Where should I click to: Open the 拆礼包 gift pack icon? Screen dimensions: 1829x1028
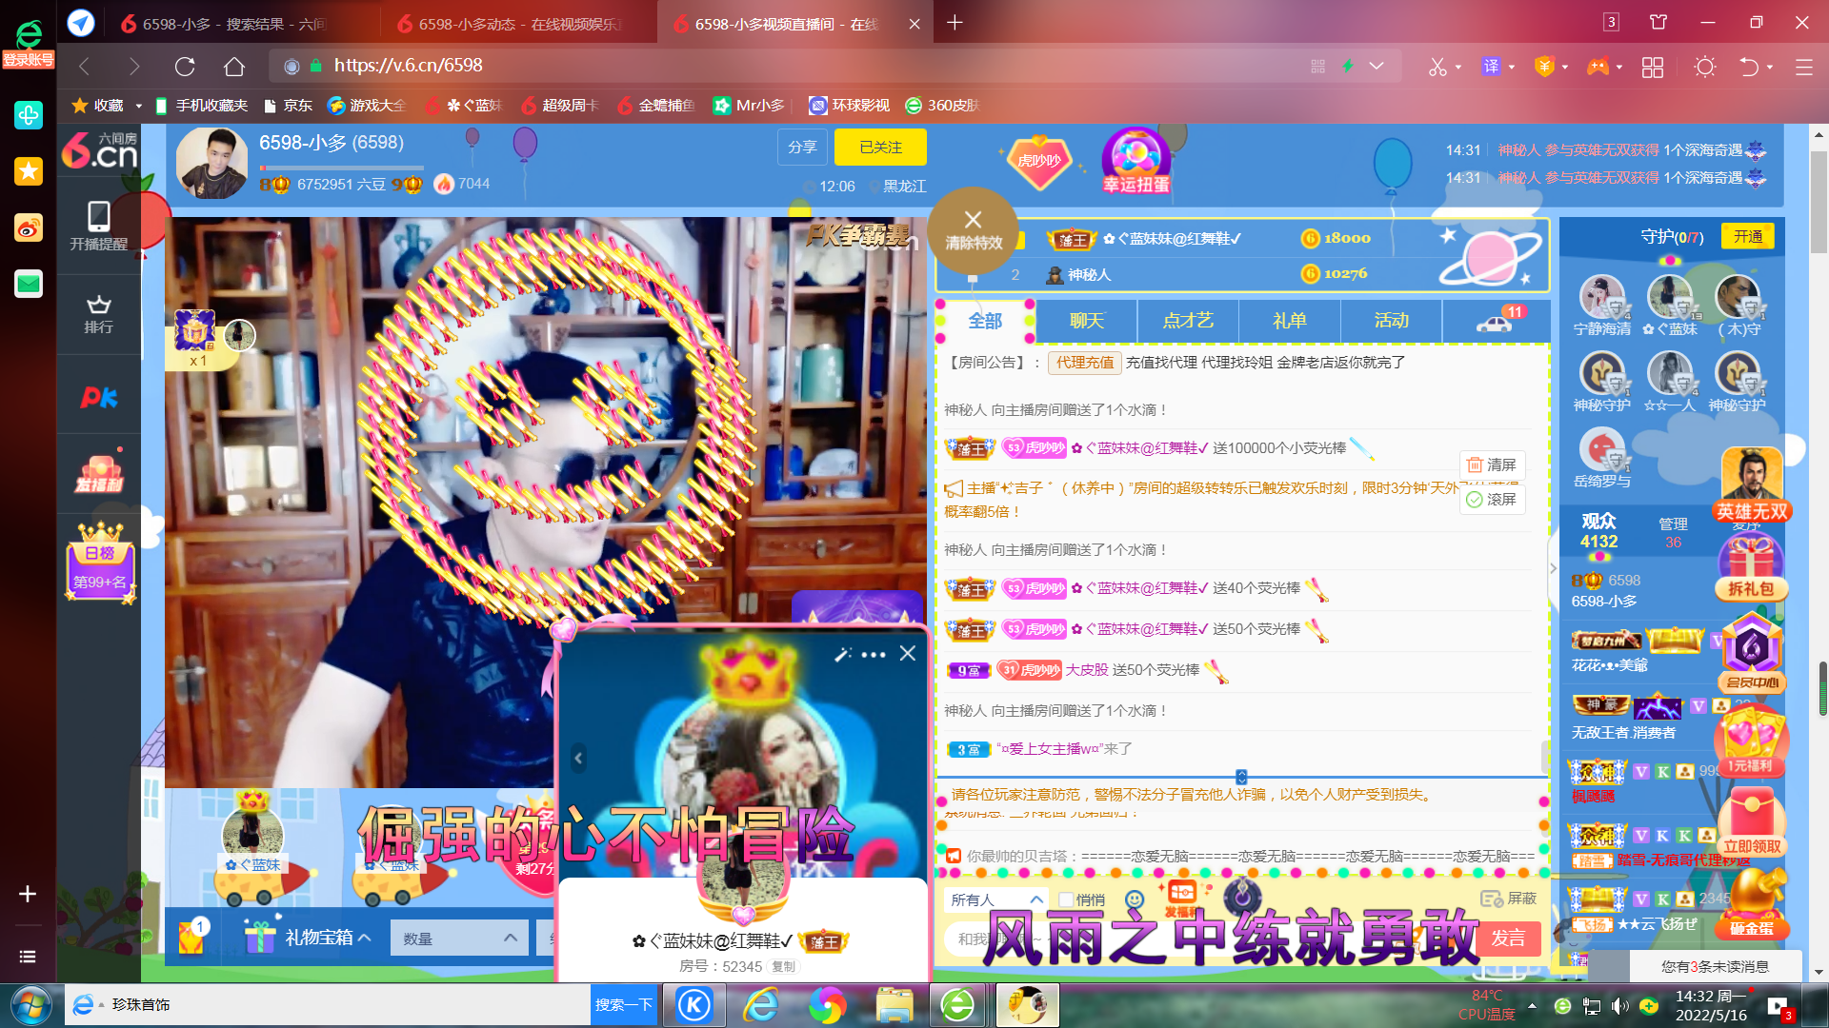click(1752, 566)
